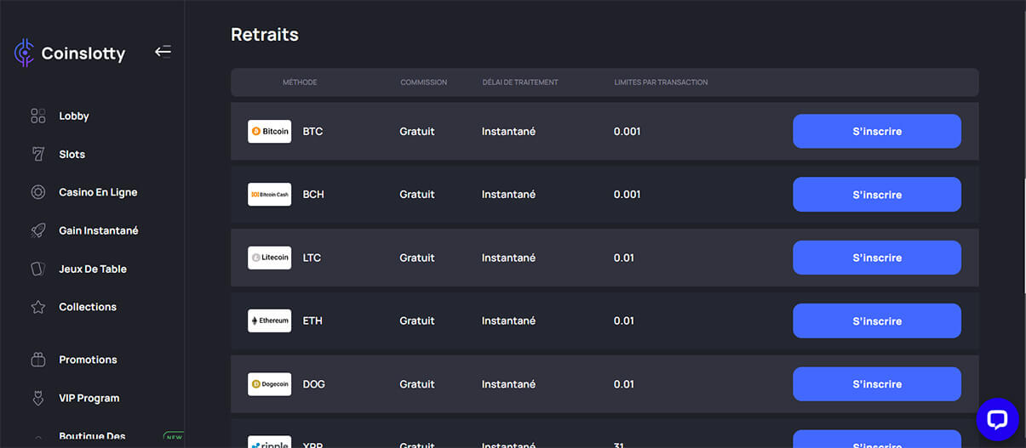Screen dimensions: 1026x448
Task: Click S'inscrire in the ETH row
Action: [x=877, y=320]
